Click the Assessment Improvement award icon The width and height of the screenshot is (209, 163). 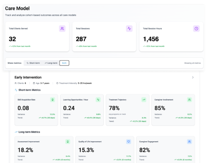[x=68, y=142]
